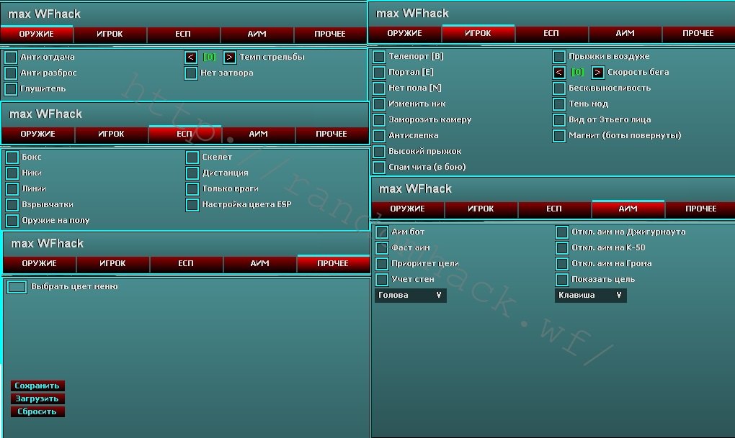The height and width of the screenshot is (438, 735).
Task: Decrease Скорость бега with left arrow
Action: tap(558, 72)
